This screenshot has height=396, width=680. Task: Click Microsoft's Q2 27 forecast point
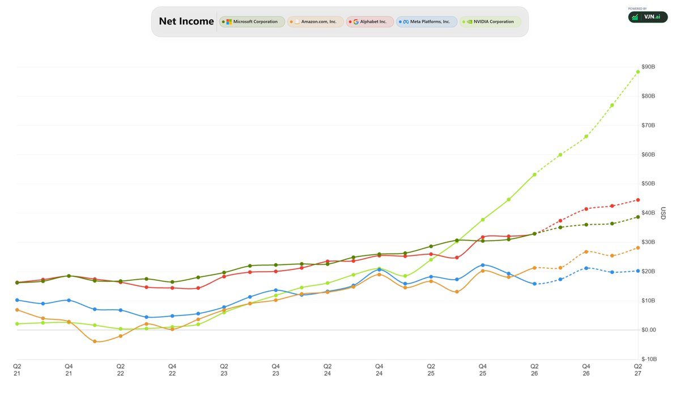(638, 217)
